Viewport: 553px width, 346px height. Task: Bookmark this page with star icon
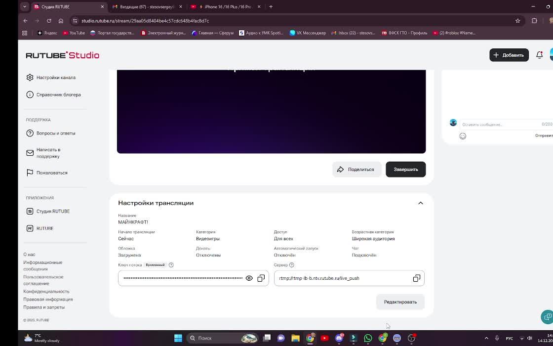tap(518, 21)
